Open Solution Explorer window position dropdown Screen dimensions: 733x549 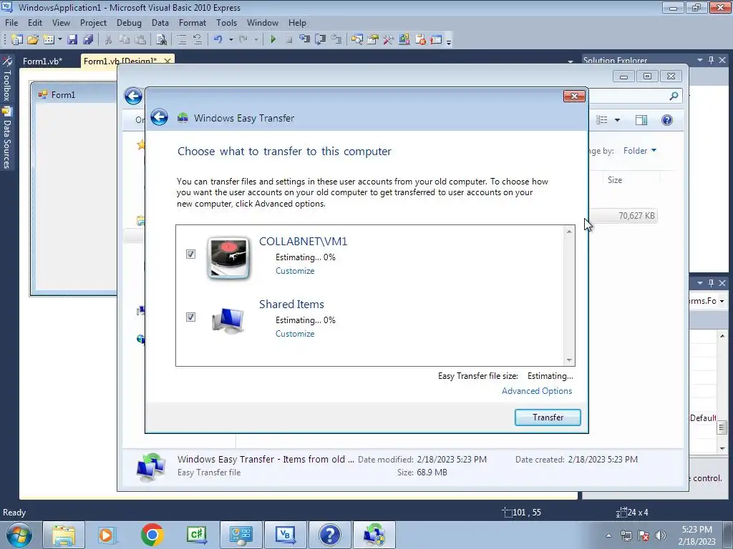click(700, 60)
